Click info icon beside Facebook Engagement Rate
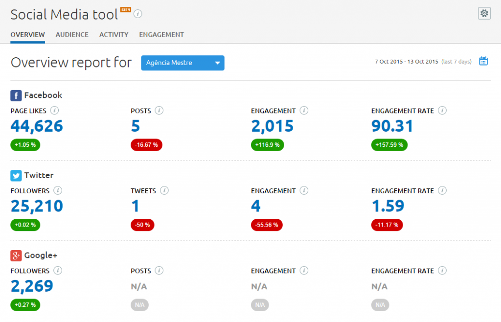501x322 pixels. coord(442,111)
